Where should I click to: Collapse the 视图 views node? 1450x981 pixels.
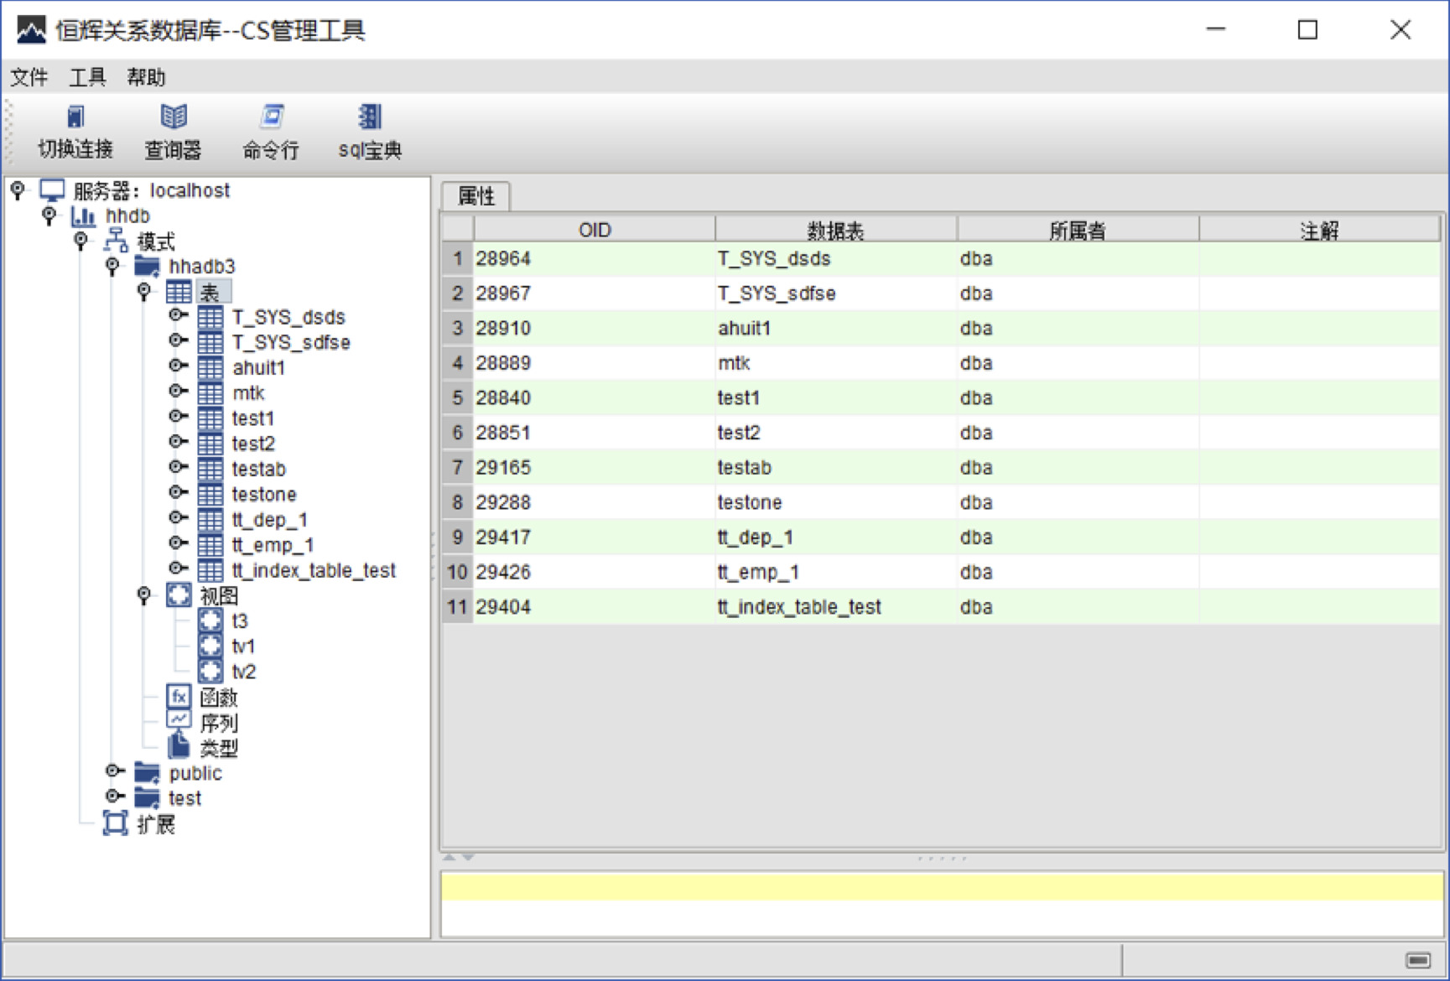pos(144,595)
